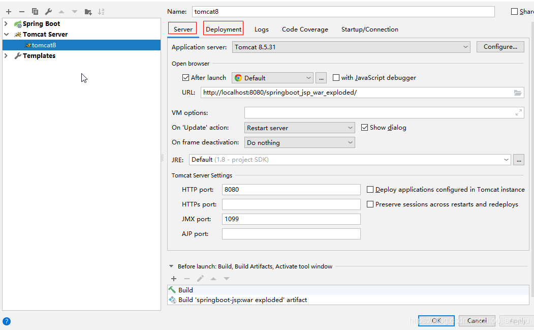Add a before-launch task
534x330 pixels.
point(173,279)
